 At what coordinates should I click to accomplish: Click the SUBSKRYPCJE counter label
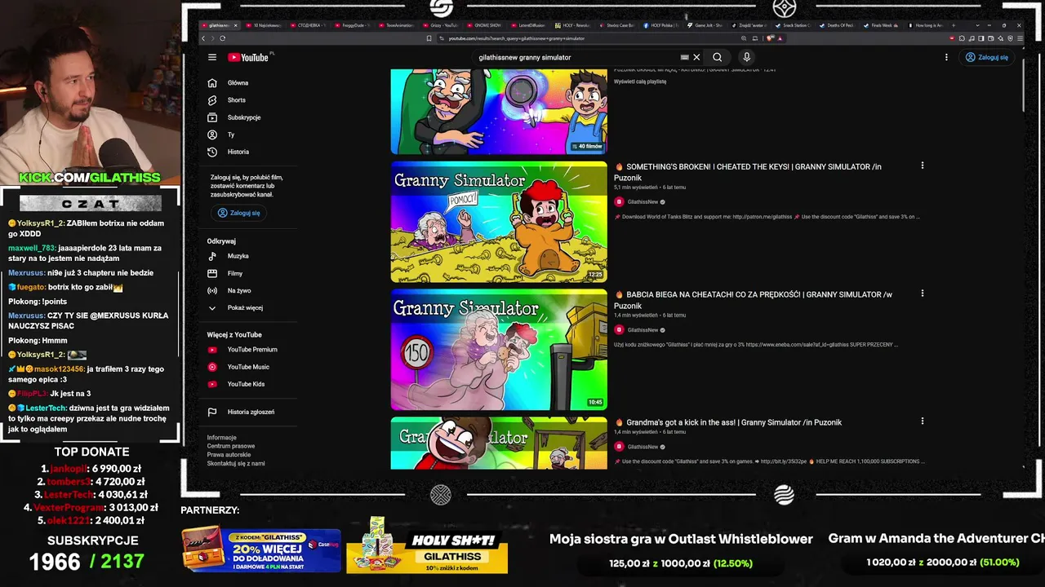click(93, 541)
